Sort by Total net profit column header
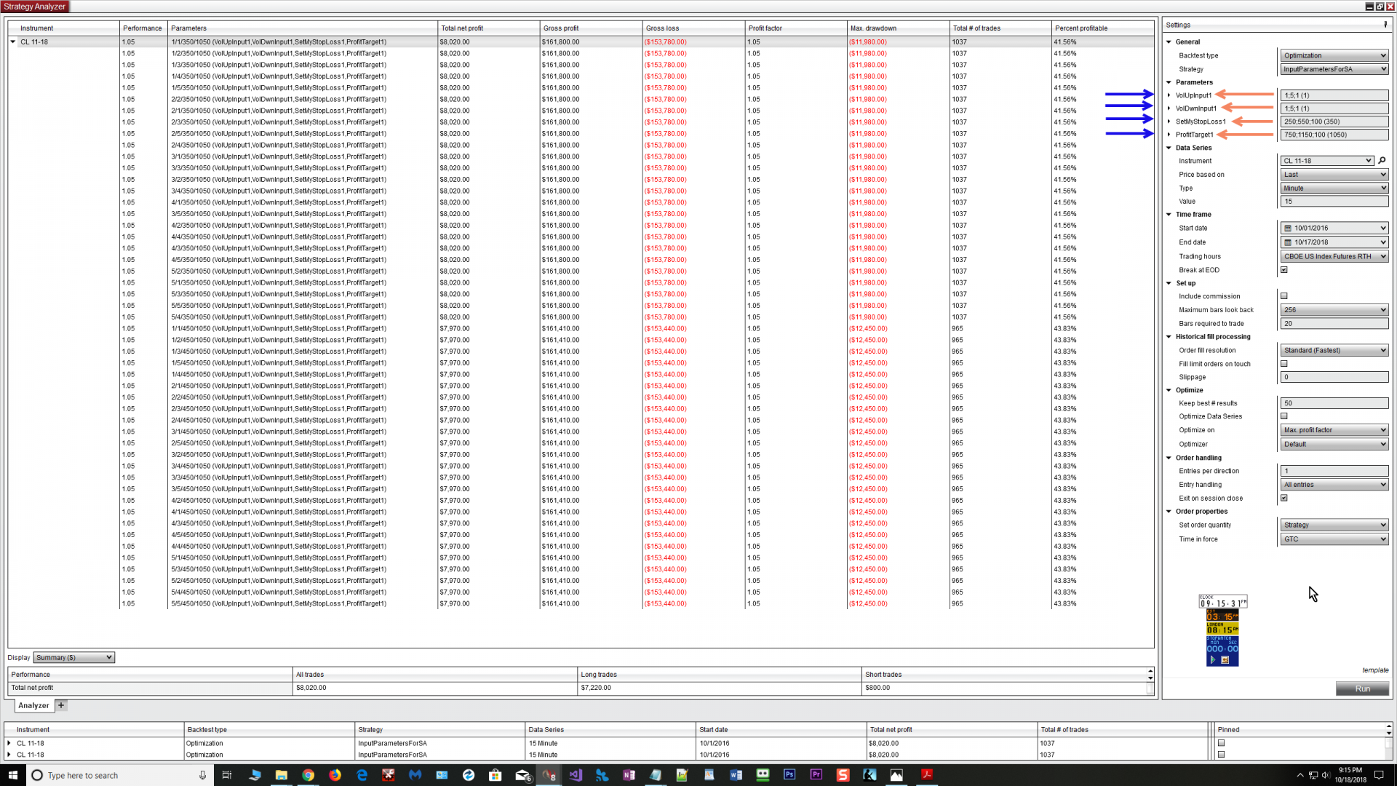Image resolution: width=1397 pixels, height=786 pixels. tap(462, 28)
